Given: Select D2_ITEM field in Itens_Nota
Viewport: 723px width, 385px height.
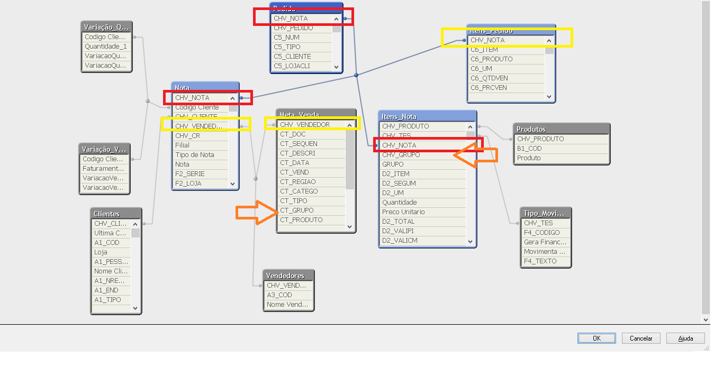Looking at the screenshot, I should [x=423, y=174].
